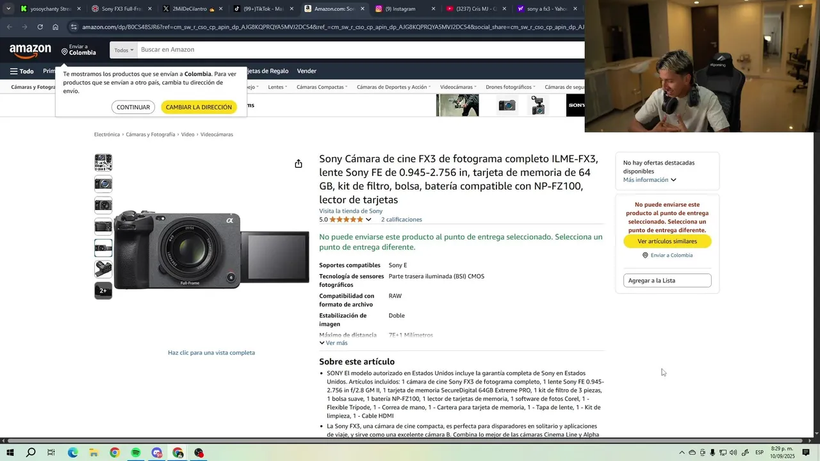Select the fifth product thumbnail

pyautogui.click(x=103, y=248)
